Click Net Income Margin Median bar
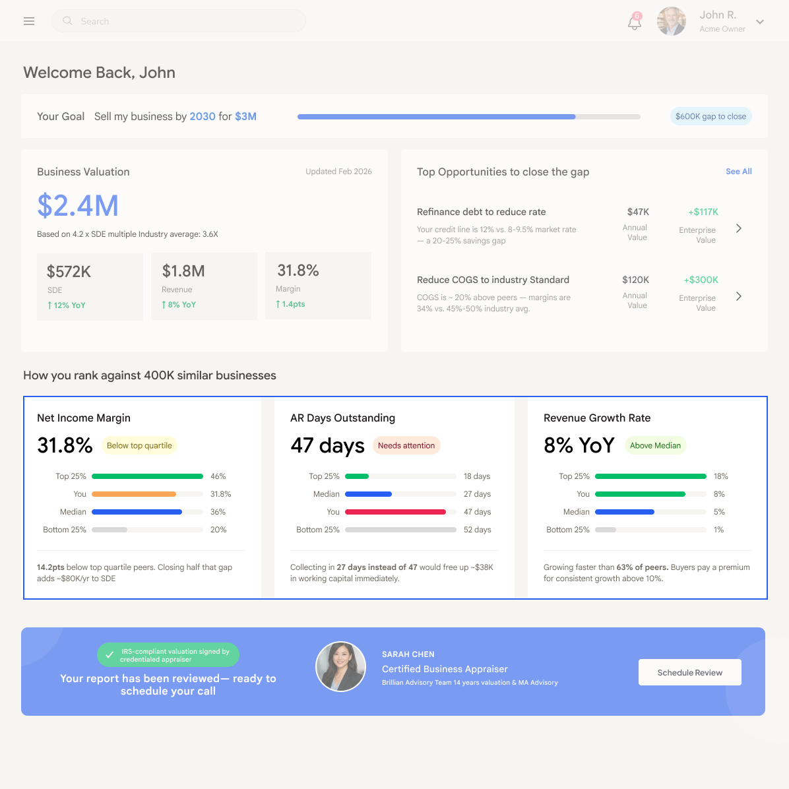This screenshot has height=789, width=789. [137, 512]
